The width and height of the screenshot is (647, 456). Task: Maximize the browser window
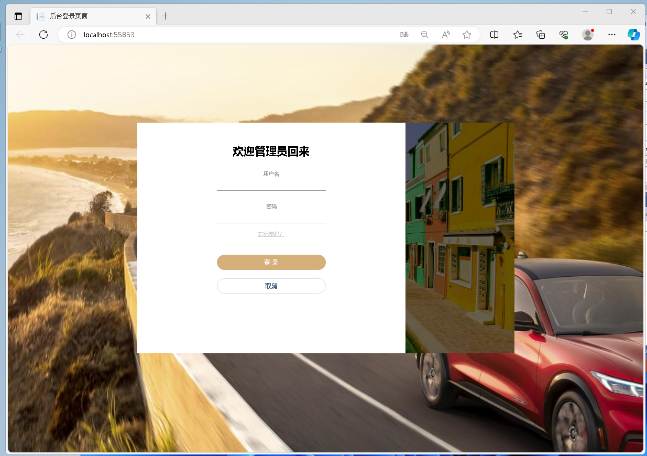609,12
